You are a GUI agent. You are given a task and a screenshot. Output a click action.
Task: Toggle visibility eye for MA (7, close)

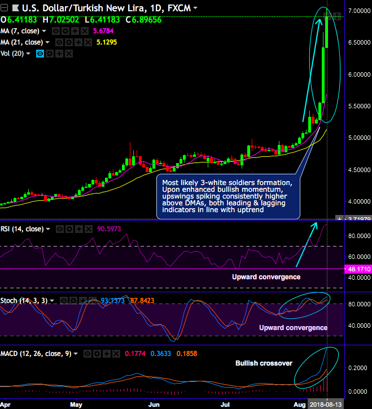tap(56, 31)
